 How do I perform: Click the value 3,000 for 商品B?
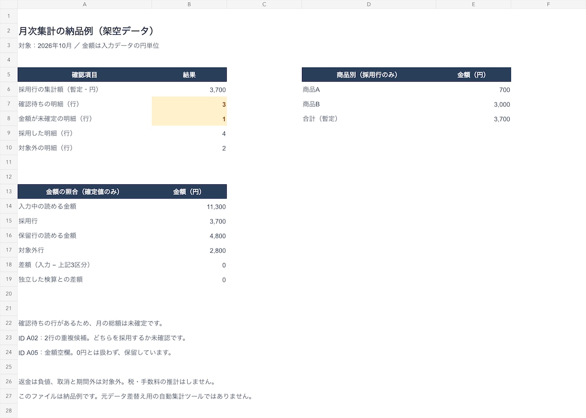[x=474, y=104]
